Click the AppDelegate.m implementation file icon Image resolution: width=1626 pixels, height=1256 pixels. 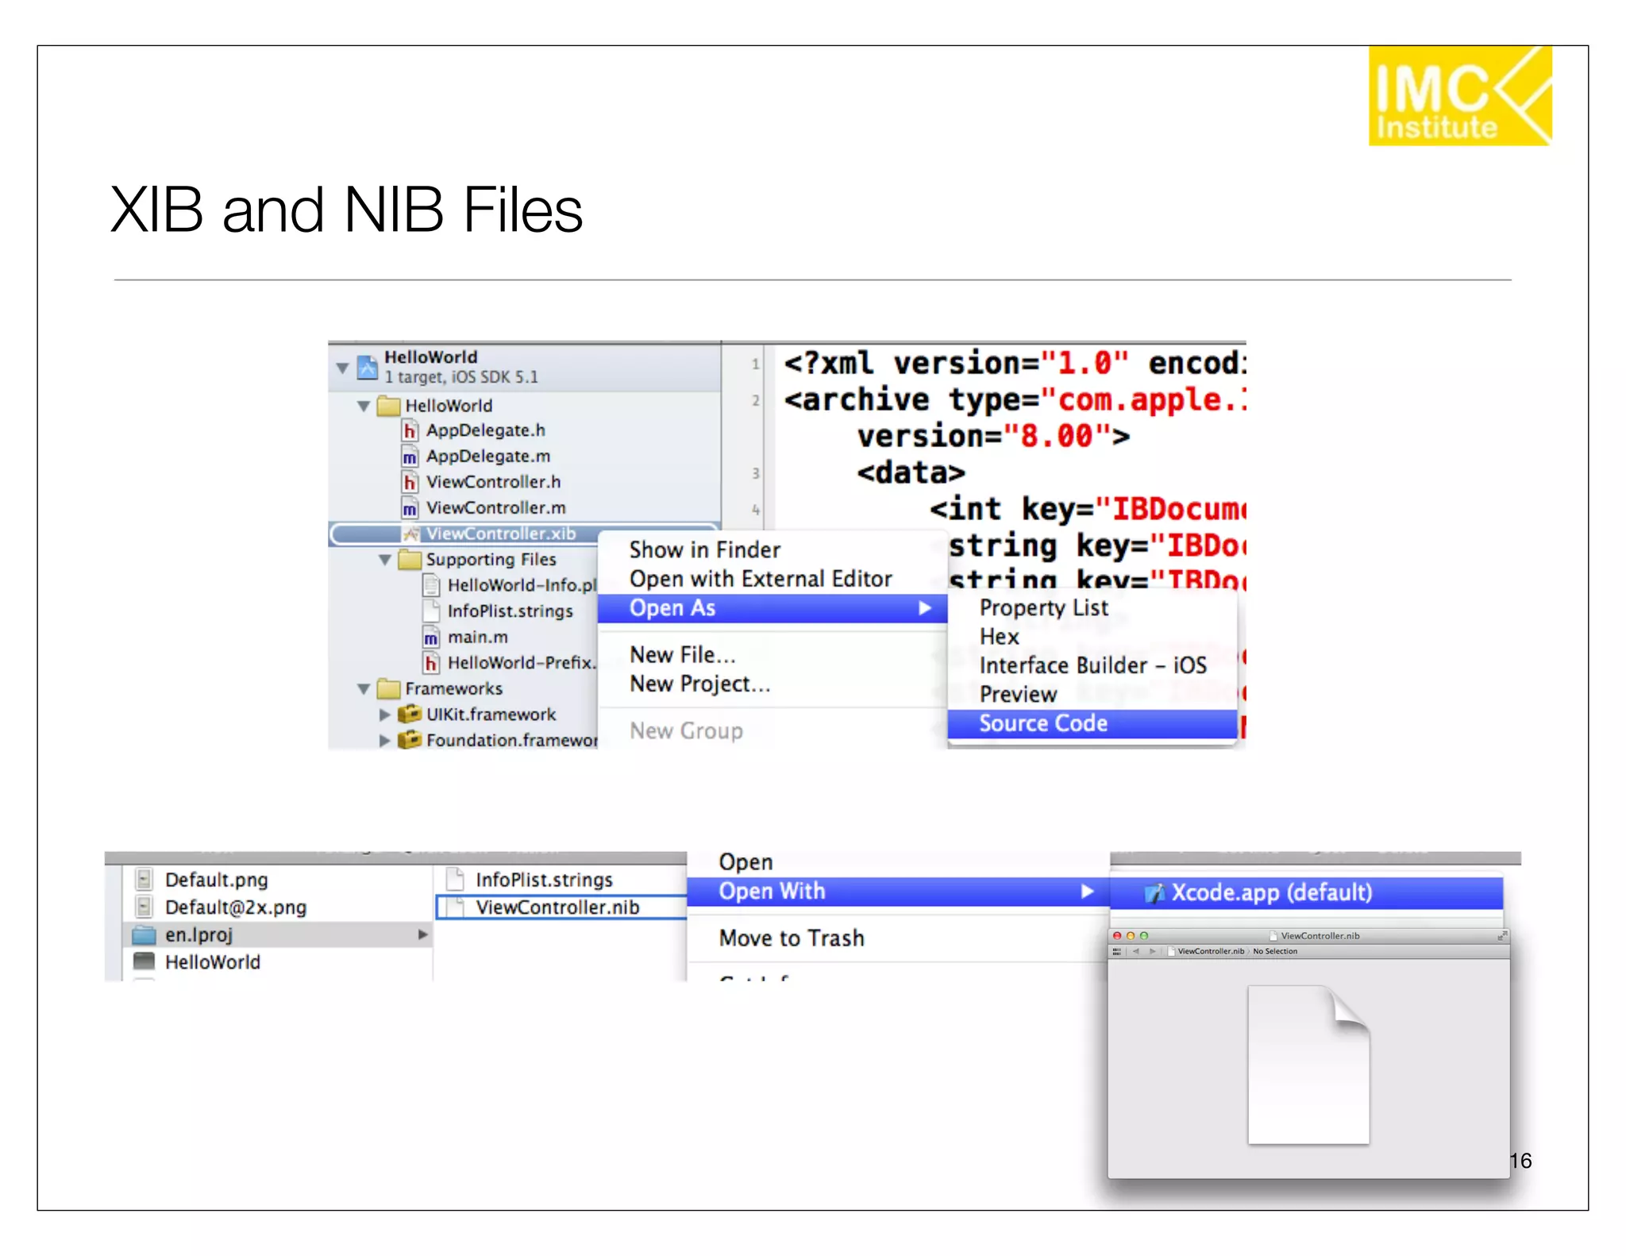410,457
